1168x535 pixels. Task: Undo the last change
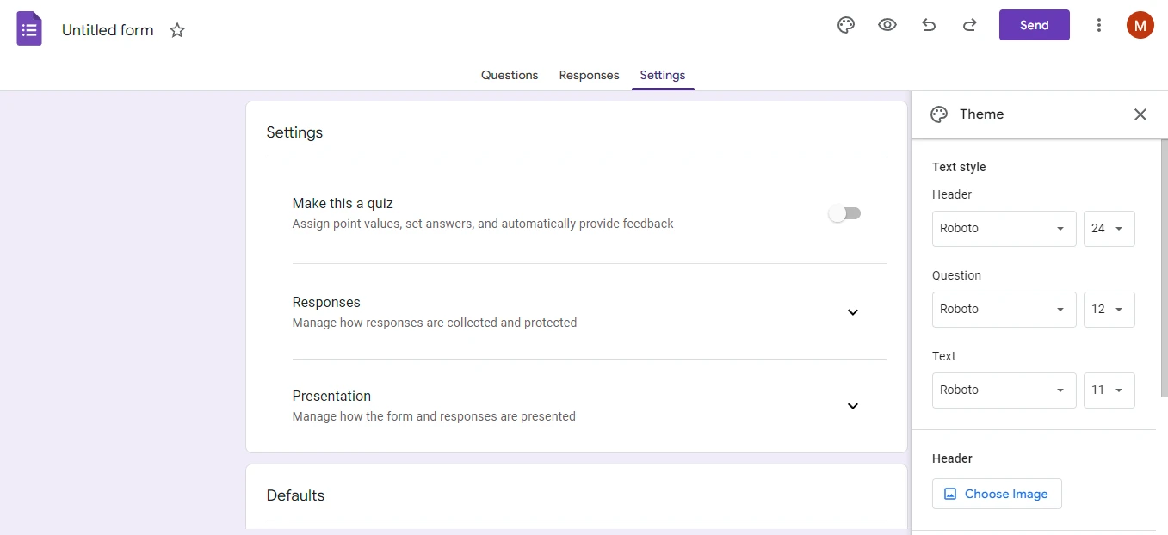click(x=929, y=25)
